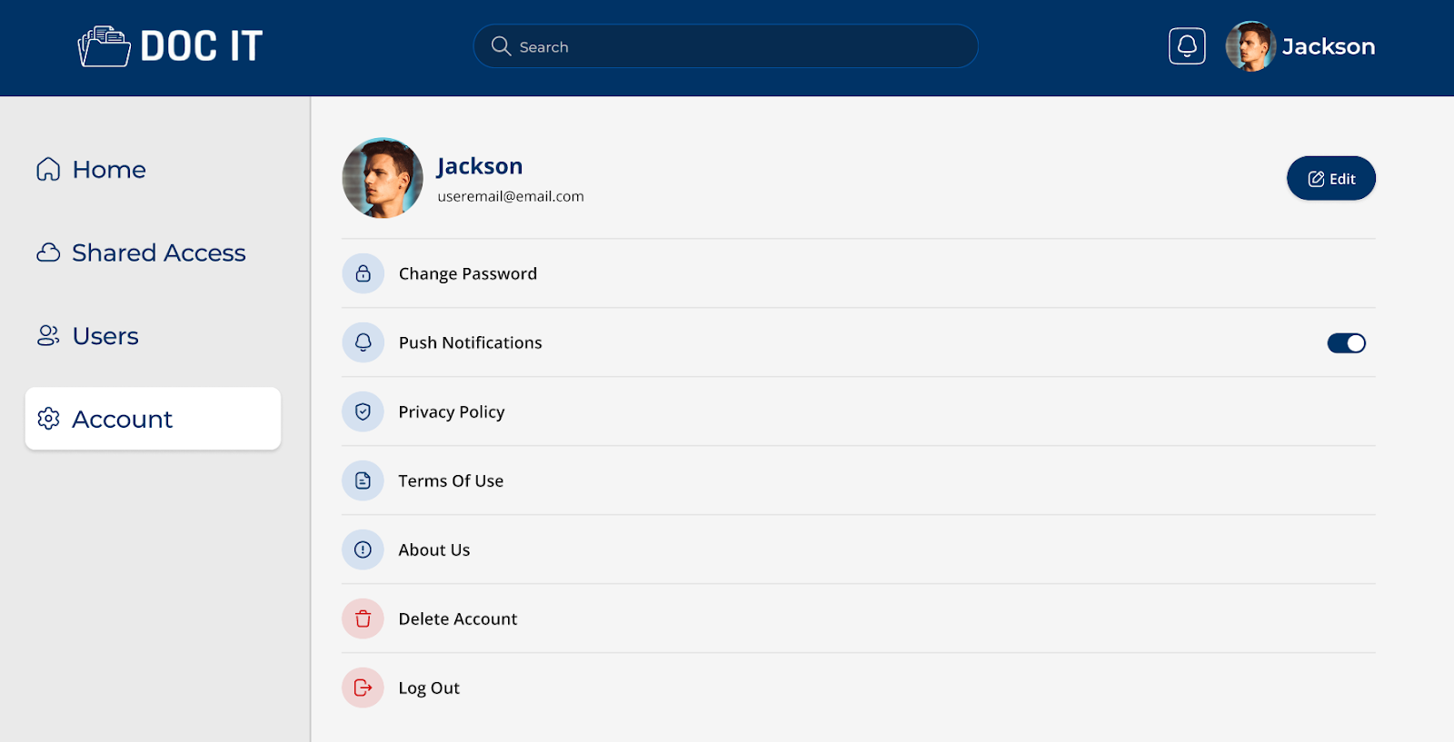
Task: Open the Users section in sidebar
Action: (x=87, y=336)
